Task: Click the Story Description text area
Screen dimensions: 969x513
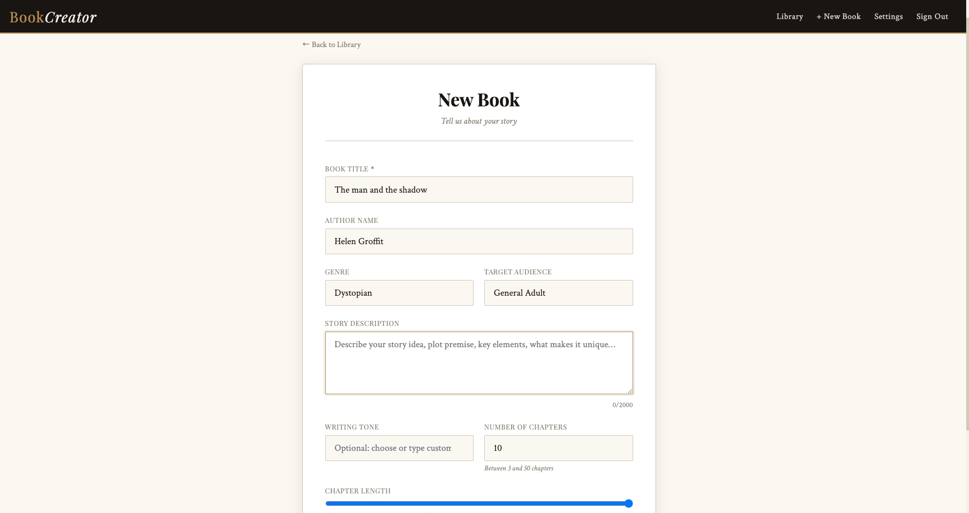Action: pos(479,362)
